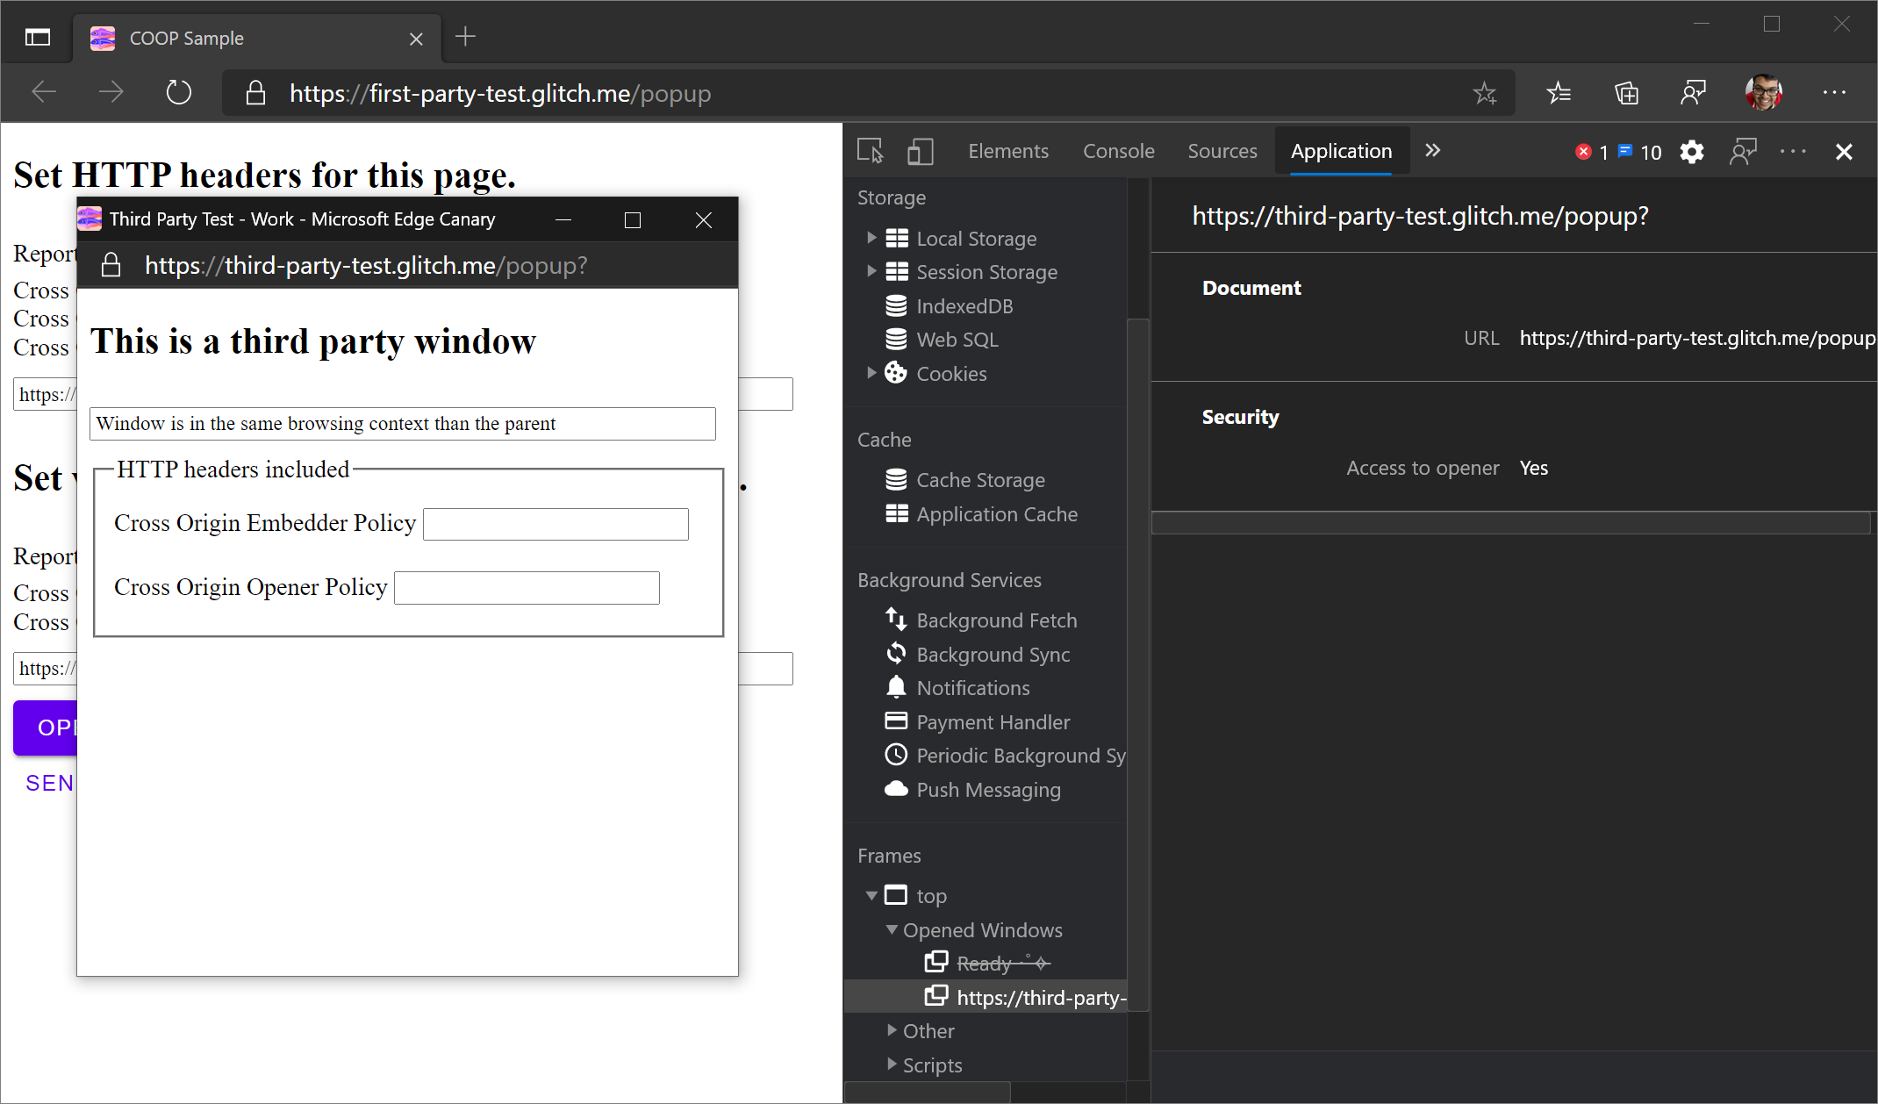Click the Cross Origin Embedder Policy input field

(x=556, y=525)
